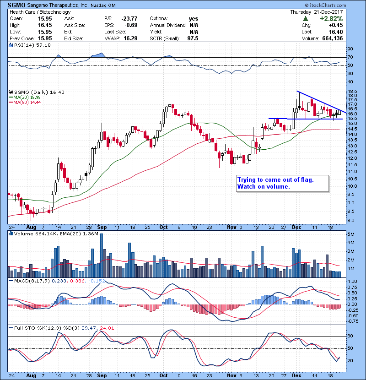Viewport: 366px width, 380px height.
Task: Click the P/E value -23.77
Action: tap(129, 19)
